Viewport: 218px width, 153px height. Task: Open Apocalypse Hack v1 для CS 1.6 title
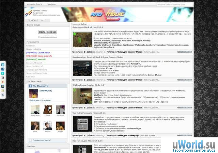(x=88, y=27)
